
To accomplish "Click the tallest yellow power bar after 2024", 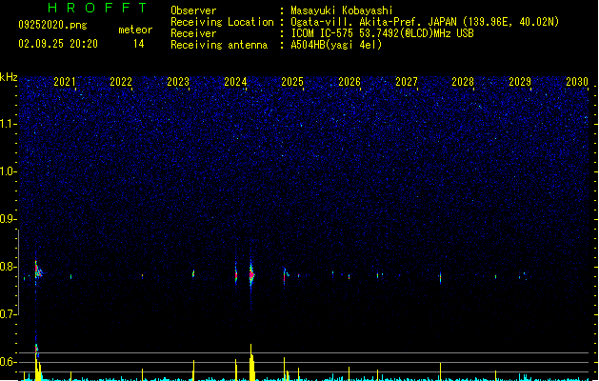I will [x=251, y=362].
